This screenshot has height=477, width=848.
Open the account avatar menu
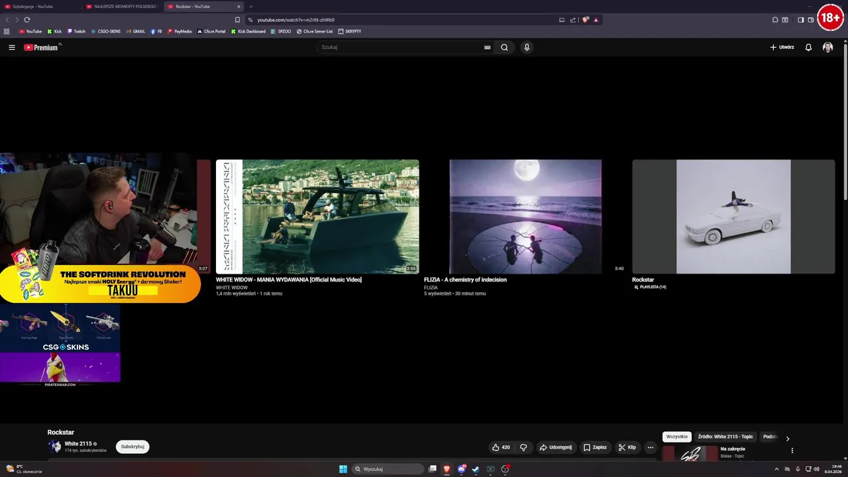pos(827,48)
